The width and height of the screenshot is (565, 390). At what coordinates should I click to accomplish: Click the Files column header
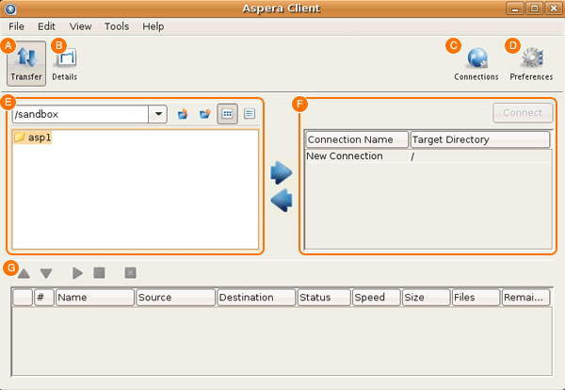476,298
